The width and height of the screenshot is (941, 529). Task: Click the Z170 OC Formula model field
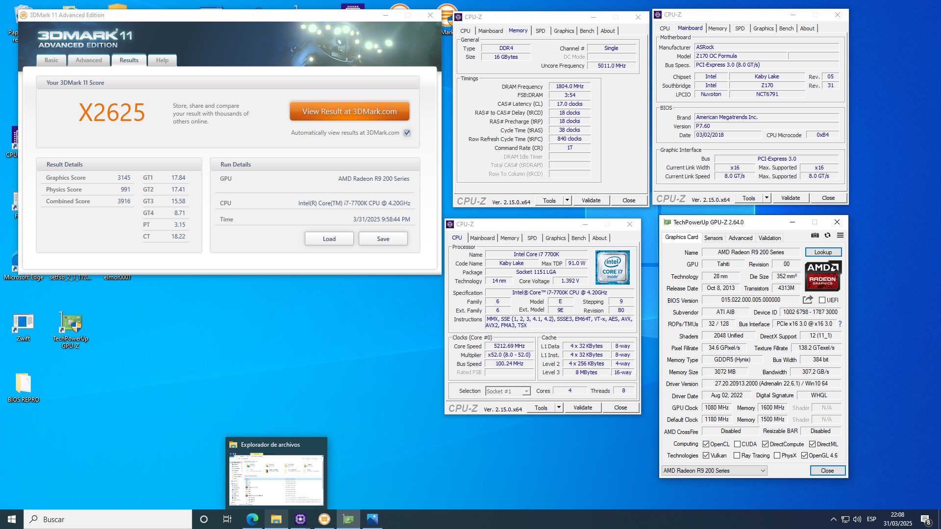click(741, 56)
